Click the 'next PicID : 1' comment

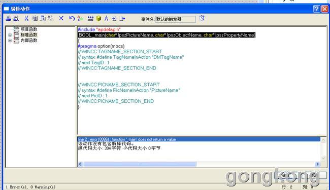click(x=92, y=96)
